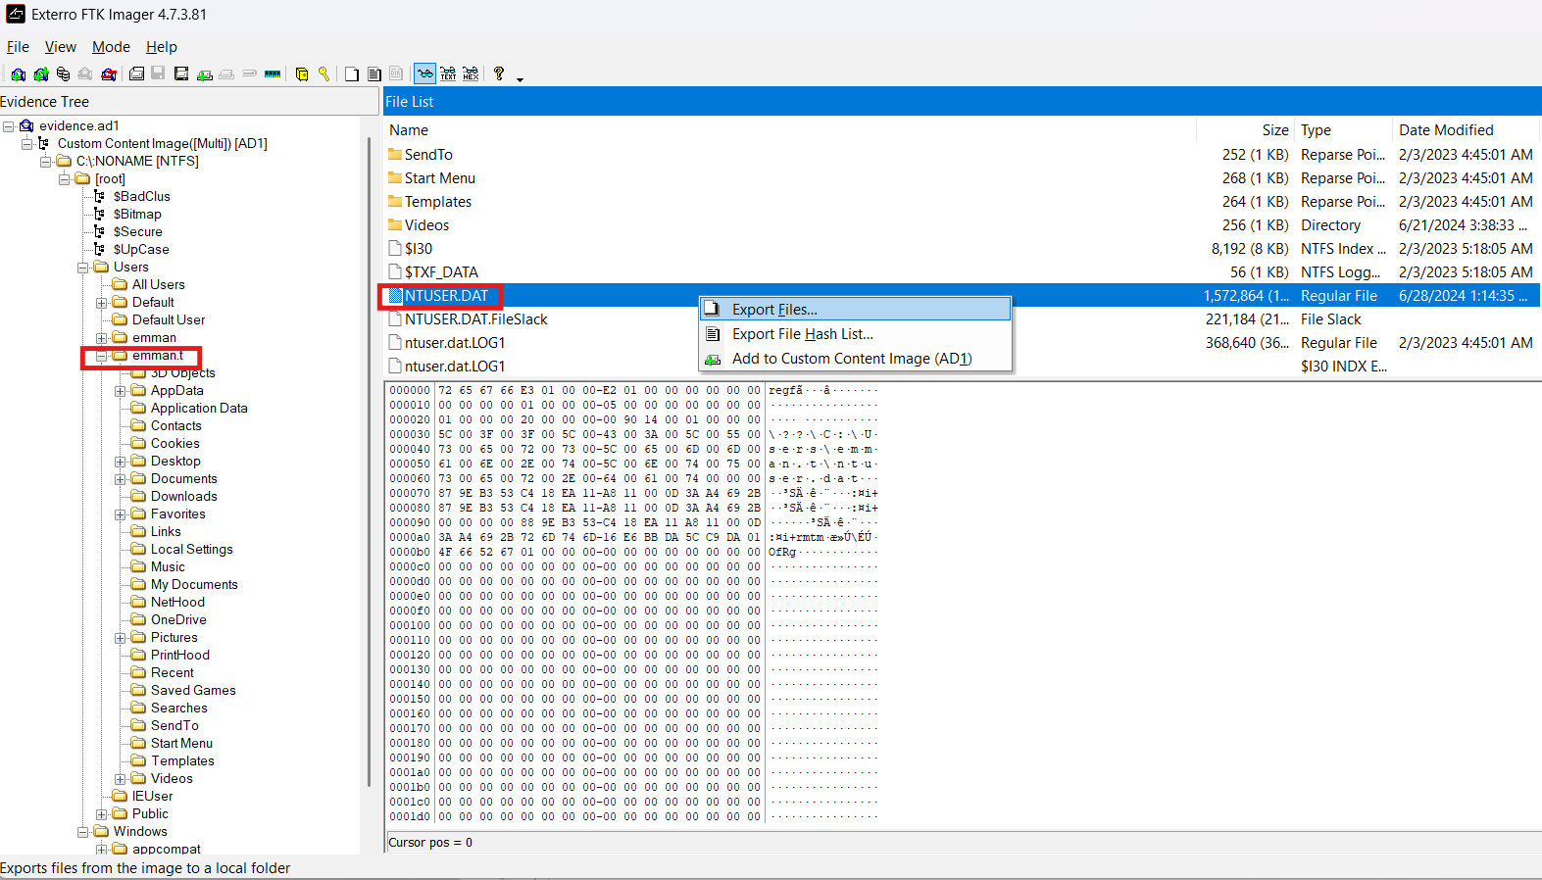Select the $I30 file row
Image resolution: width=1542 pixels, height=880 pixels.
coord(962,249)
